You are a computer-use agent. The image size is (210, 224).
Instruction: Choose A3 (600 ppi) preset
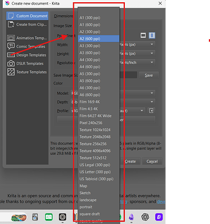(99, 53)
